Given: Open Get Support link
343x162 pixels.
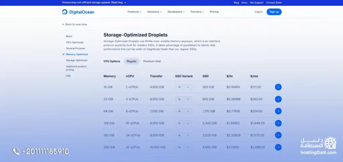Looking at the screenshot, I should pos(257,3).
